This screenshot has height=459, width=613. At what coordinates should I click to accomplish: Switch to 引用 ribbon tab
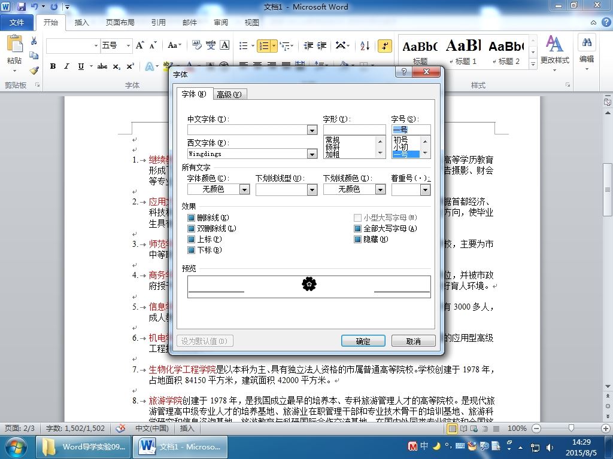158,23
